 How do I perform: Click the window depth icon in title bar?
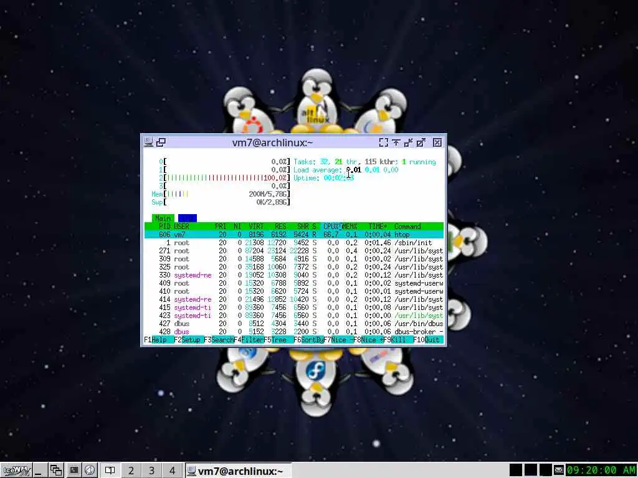tap(161, 142)
